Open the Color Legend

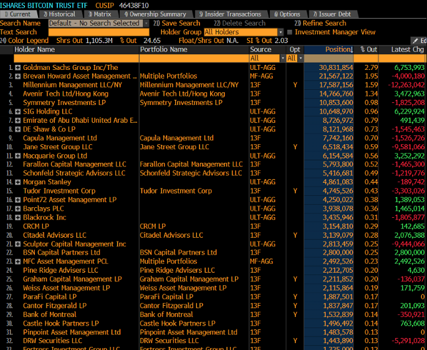click(24, 41)
